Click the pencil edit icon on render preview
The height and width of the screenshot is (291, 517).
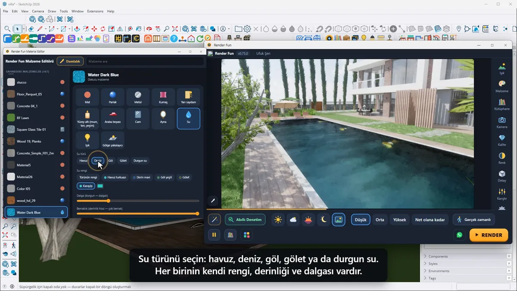pos(212,200)
